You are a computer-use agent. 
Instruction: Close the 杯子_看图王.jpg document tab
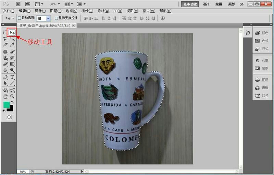click(x=74, y=26)
